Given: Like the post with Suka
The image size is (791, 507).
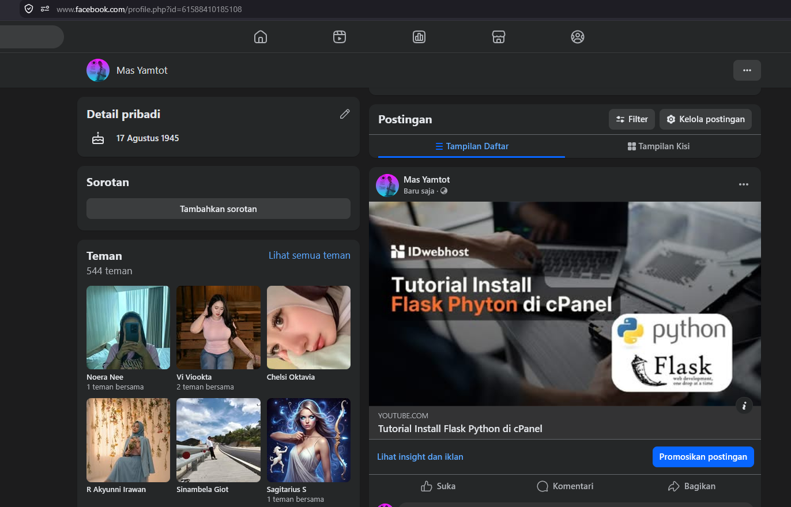Looking at the screenshot, I should click(x=438, y=486).
